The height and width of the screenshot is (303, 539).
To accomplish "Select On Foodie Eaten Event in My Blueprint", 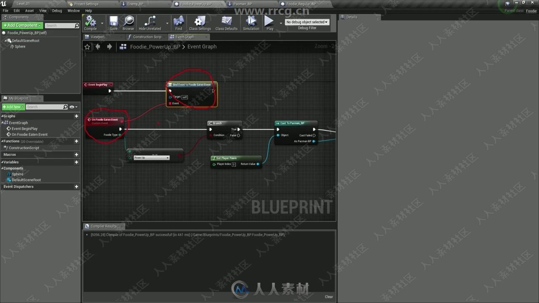I will click(x=29, y=135).
